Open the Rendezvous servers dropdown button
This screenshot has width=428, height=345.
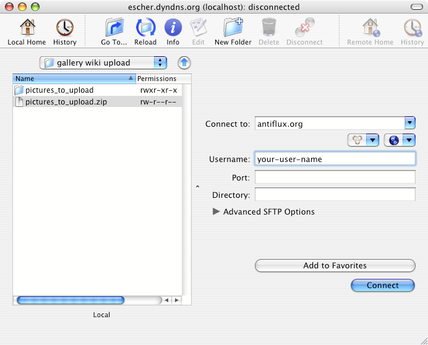point(363,140)
